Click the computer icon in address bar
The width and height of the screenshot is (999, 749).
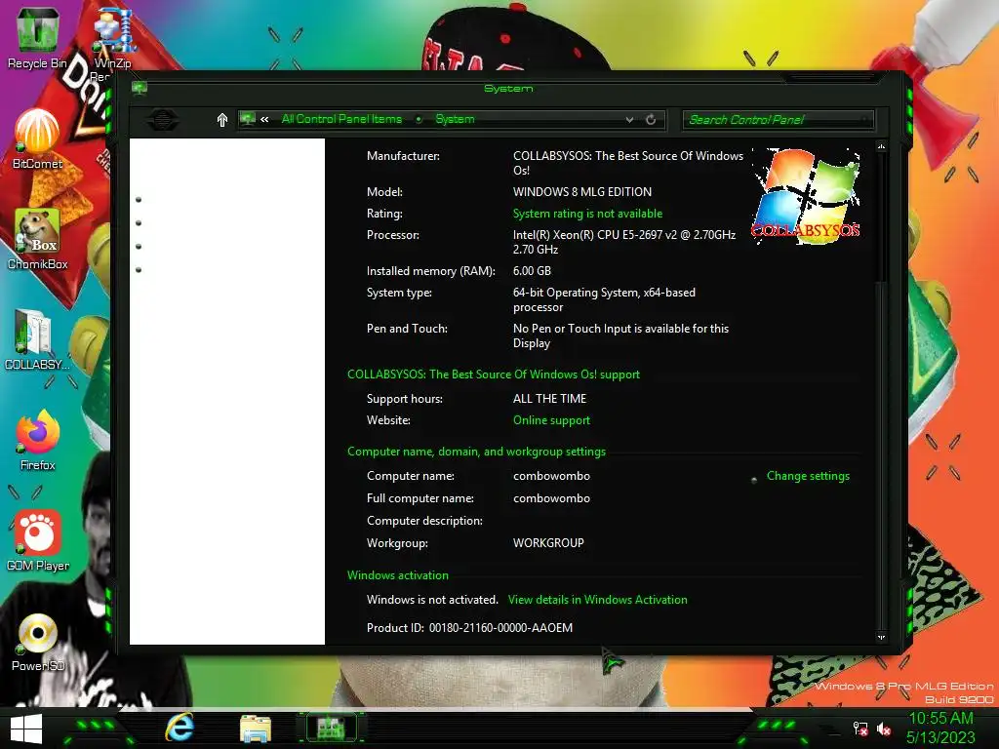click(247, 119)
